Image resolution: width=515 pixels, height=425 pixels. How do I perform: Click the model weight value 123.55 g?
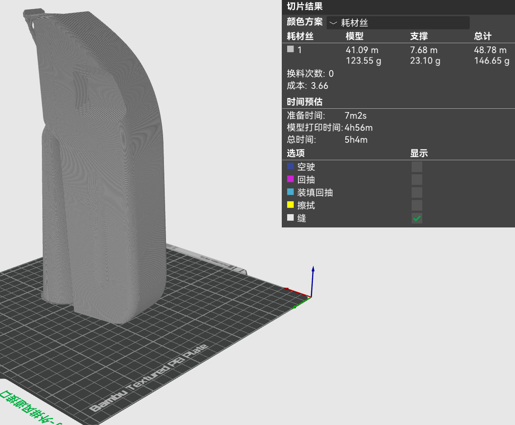364,61
